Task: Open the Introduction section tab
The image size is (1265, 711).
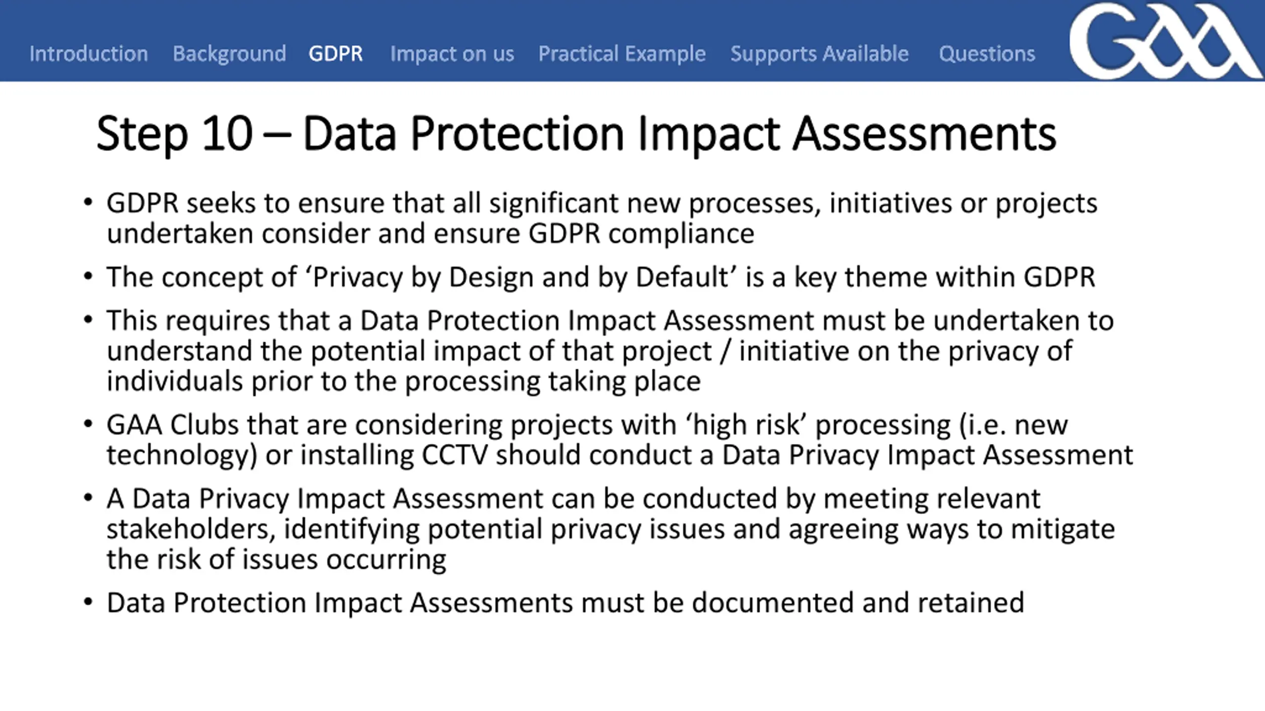Action: click(x=88, y=53)
